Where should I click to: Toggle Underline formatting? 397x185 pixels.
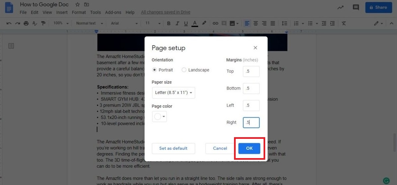[x=186, y=23]
